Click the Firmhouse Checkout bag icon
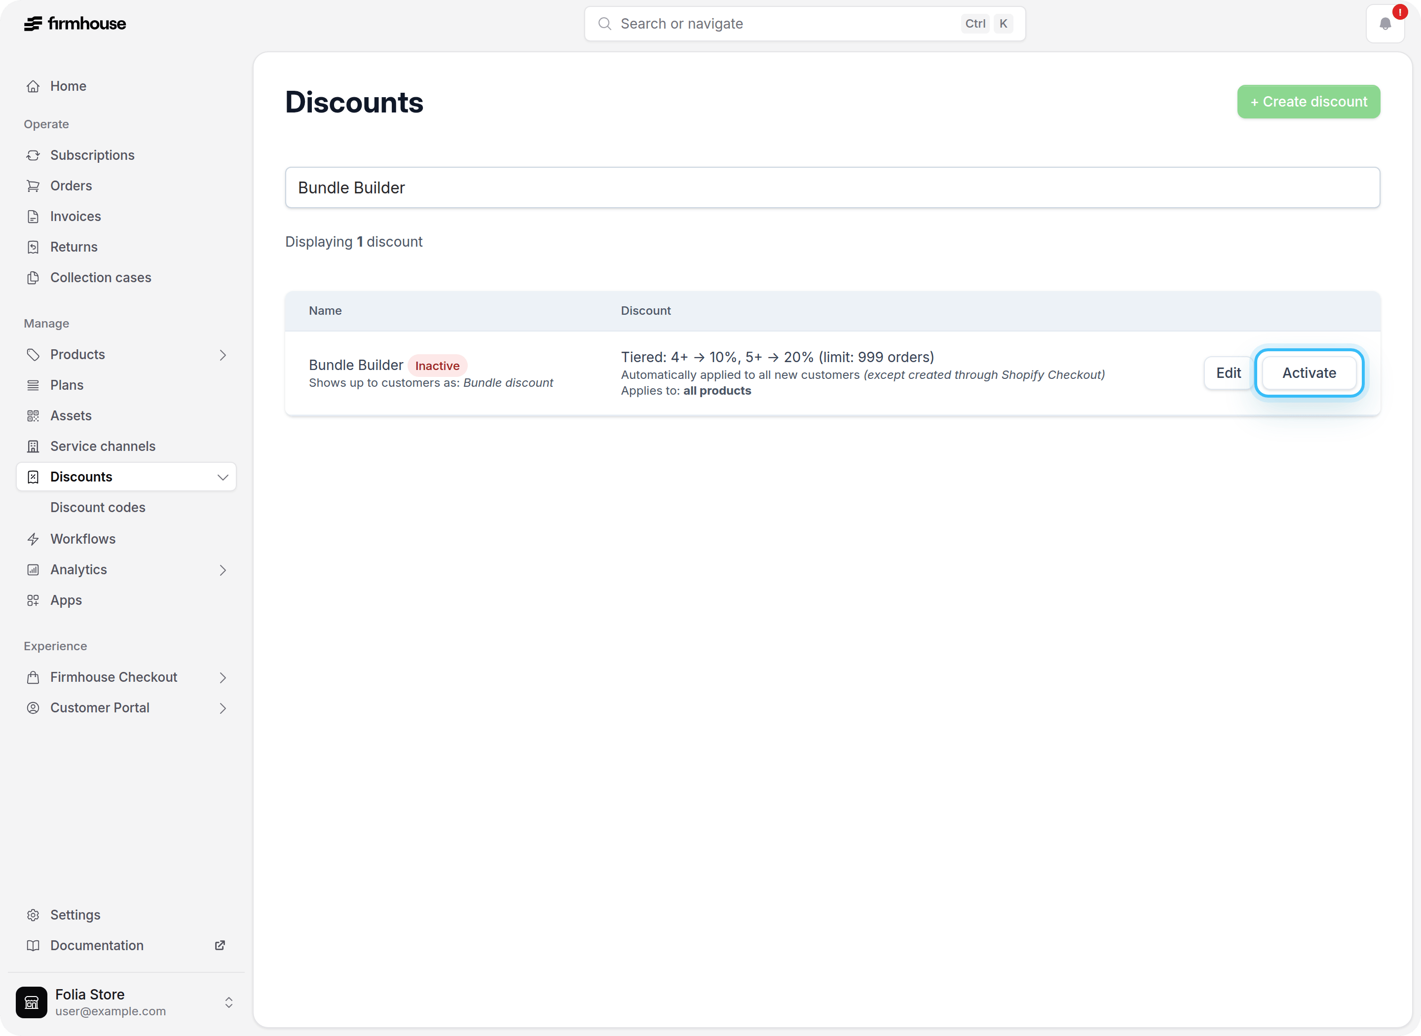This screenshot has height=1036, width=1421. (33, 678)
